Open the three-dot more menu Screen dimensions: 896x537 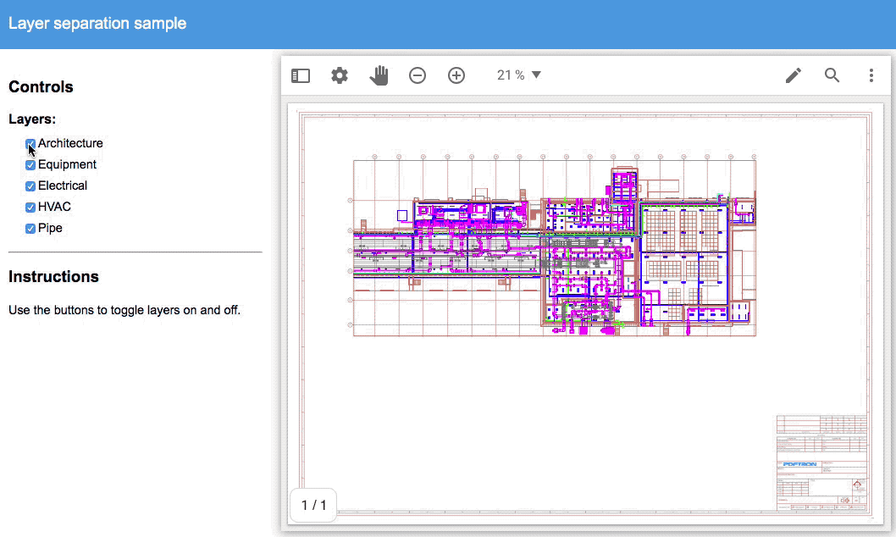point(871,75)
